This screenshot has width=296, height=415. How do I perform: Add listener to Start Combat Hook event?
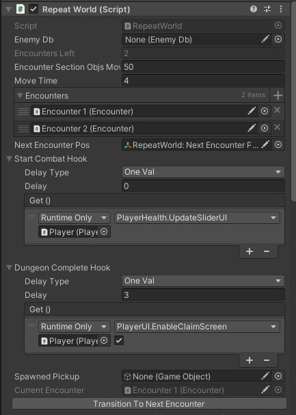coord(250,251)
